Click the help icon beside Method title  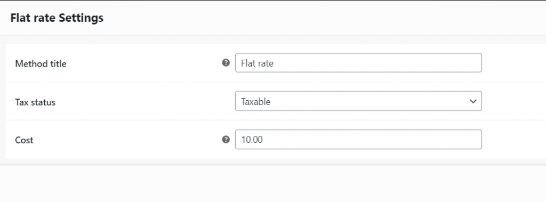[226, 63]
